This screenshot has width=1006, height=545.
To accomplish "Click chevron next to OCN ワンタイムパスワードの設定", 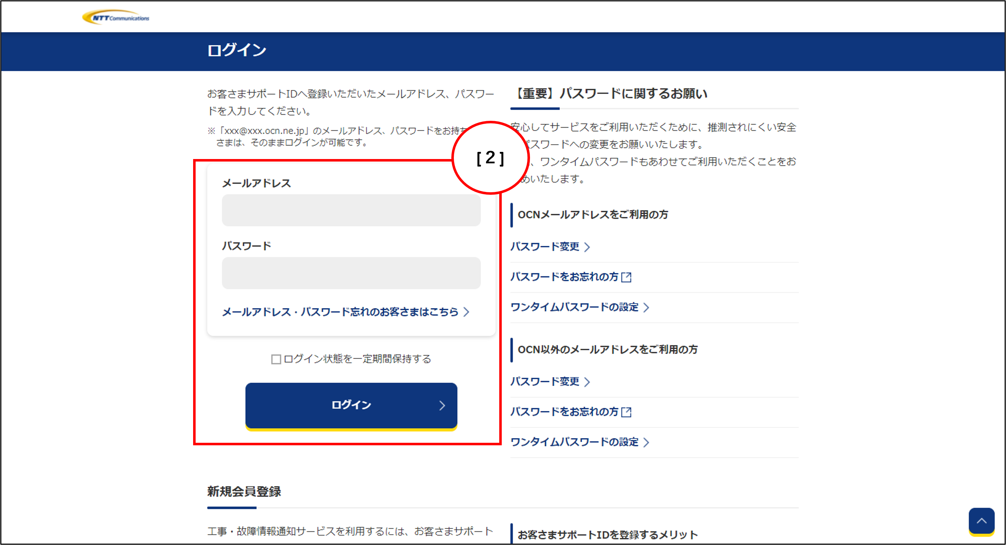I will pos(646,307).
